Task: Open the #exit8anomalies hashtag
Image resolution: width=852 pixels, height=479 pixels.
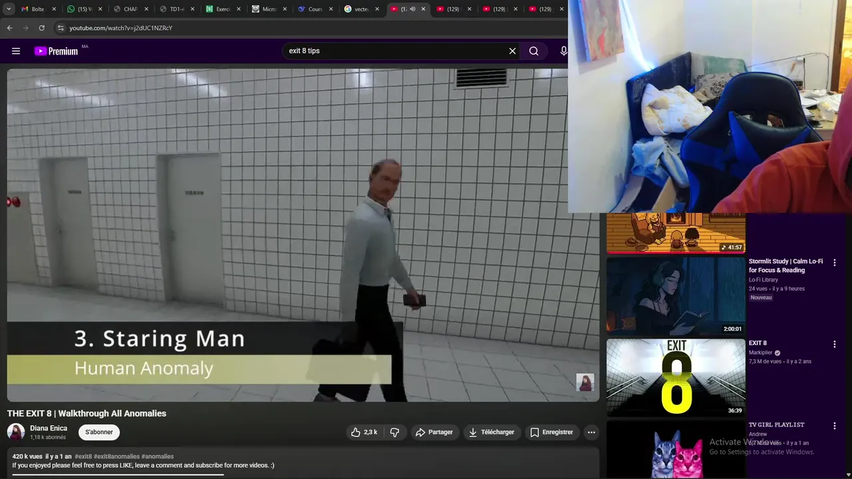Action: point(116,456)
